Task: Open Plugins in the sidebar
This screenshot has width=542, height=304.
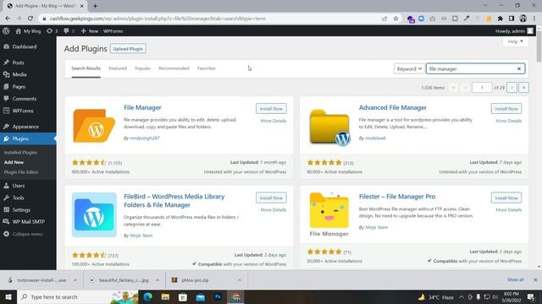Action: 20,138
